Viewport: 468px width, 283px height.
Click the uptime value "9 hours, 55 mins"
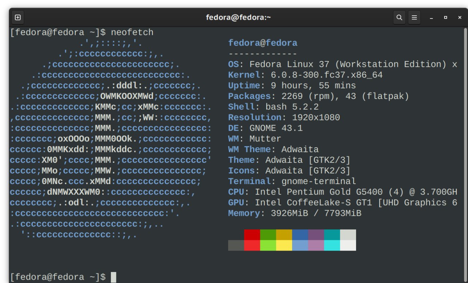[313, 86]
